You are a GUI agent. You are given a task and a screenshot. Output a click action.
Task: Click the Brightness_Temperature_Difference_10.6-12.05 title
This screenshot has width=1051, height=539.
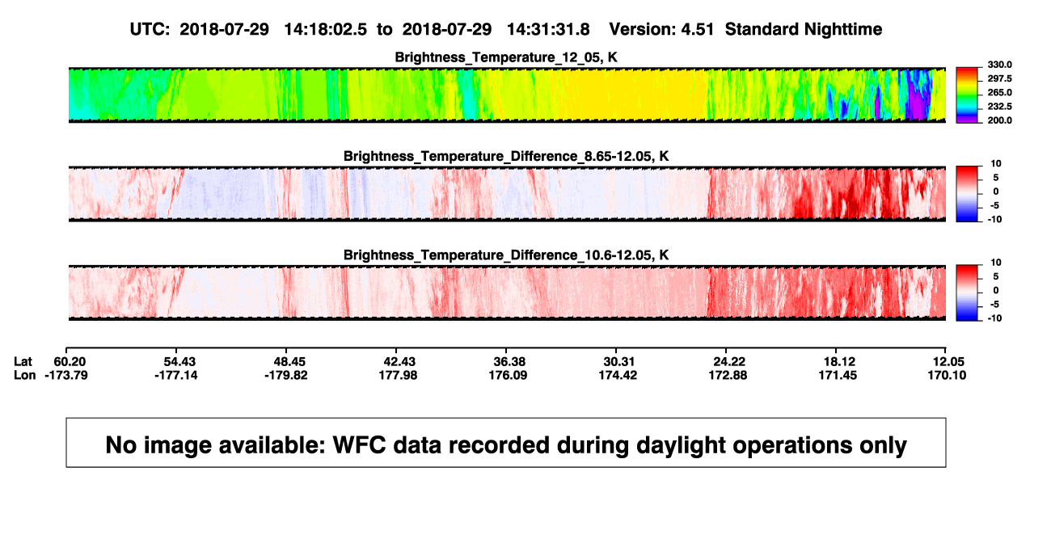506,255
